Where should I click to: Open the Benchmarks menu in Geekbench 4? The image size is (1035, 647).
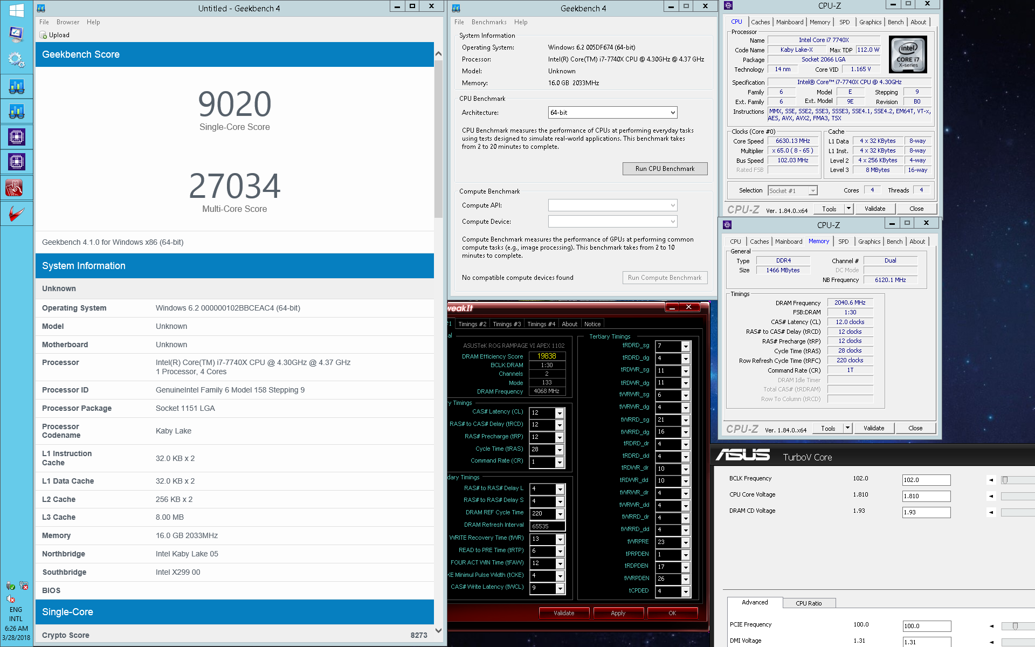pos(489,22)
